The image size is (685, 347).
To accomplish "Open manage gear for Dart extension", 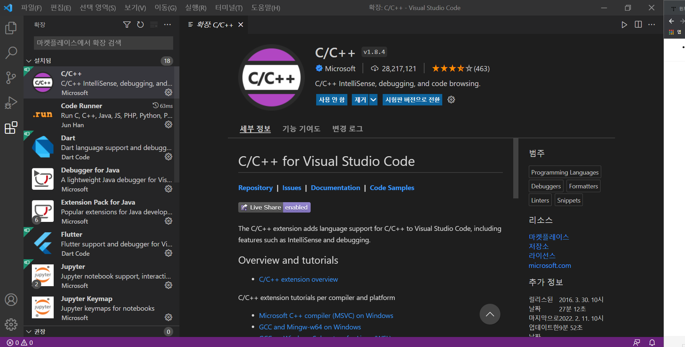I will pos(168,157).
